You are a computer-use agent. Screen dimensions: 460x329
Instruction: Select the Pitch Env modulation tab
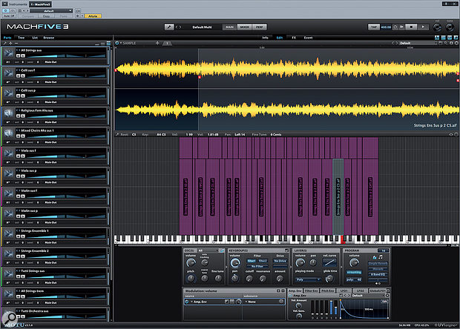click(327, 290)
